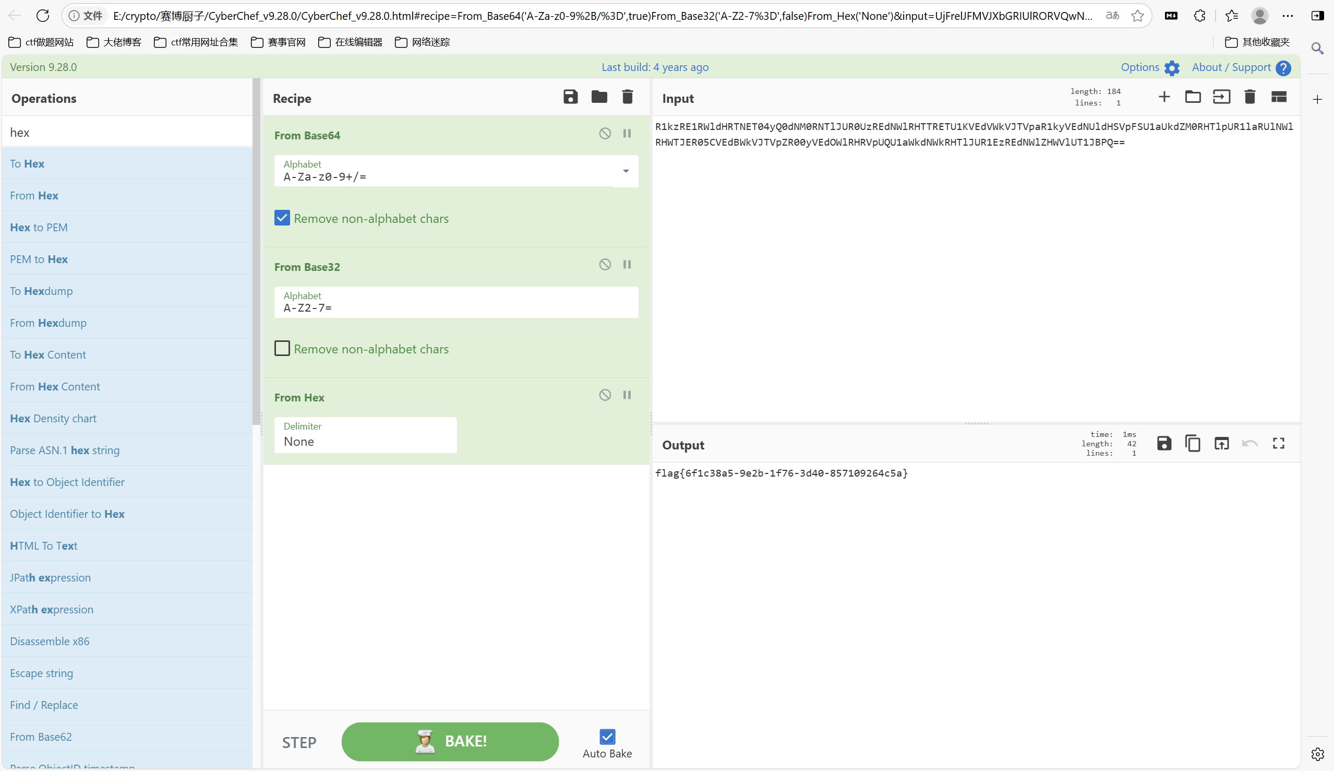The image size is (1334, 771).
Task: Open browser profile avatar
Action: click(1259, 16)
